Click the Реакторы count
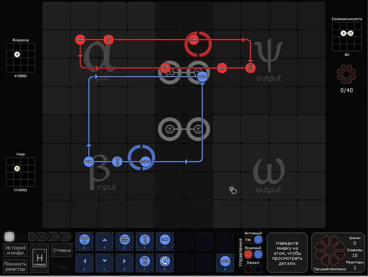 (355, 267)
